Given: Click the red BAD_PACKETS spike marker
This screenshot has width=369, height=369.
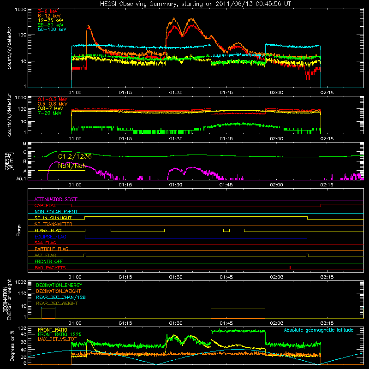Looking at the screenshot, I should click(290, 268).
